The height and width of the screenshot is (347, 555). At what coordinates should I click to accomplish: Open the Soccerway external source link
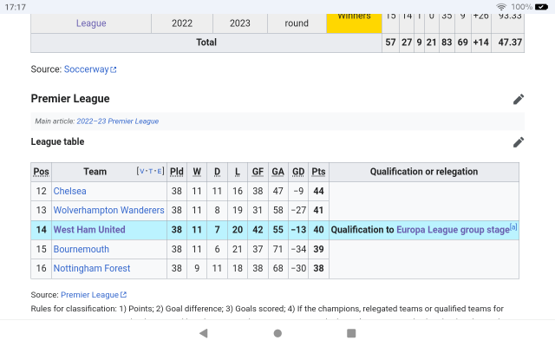pos(86,69)
